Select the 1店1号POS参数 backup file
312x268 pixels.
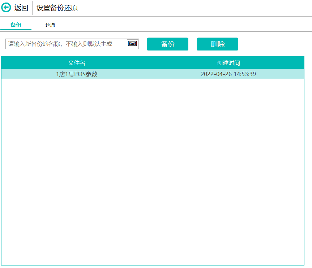click(x=77, y=74)
